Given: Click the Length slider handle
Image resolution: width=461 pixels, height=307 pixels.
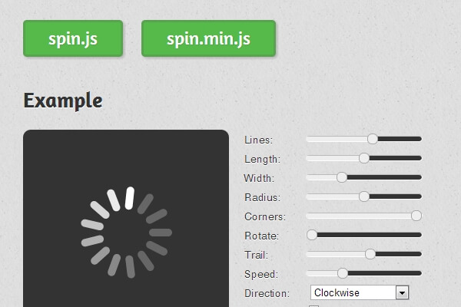Looking at the screenshot, I should tap(364, 158).
